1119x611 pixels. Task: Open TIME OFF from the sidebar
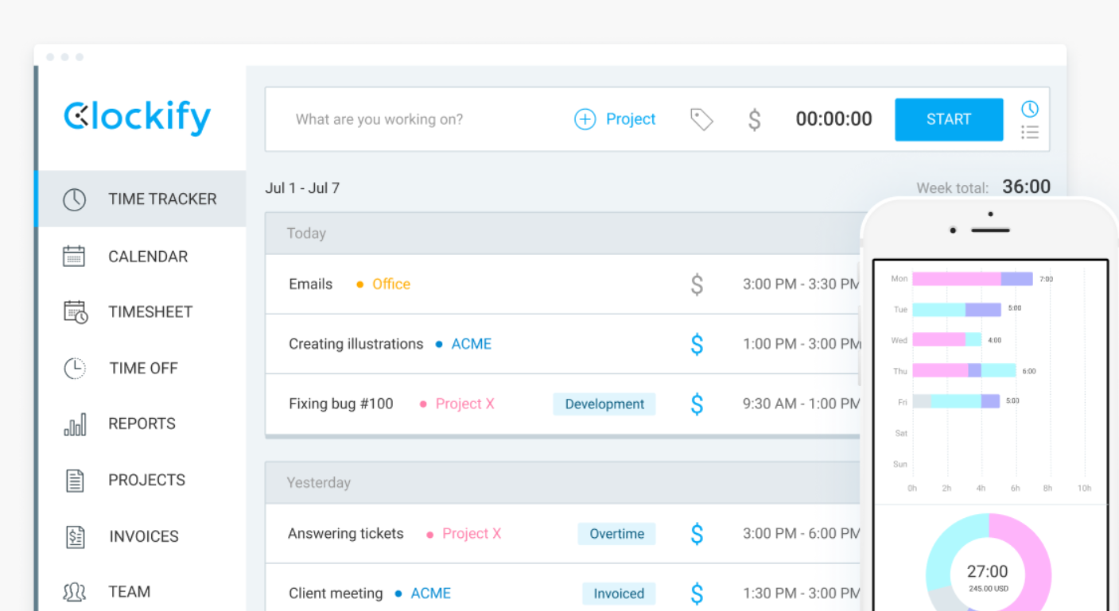[142, 368]
